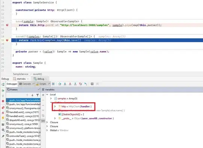Click the Step Out icon
The height and width of the screenshot is (148, 203).
tap(75, 84)
